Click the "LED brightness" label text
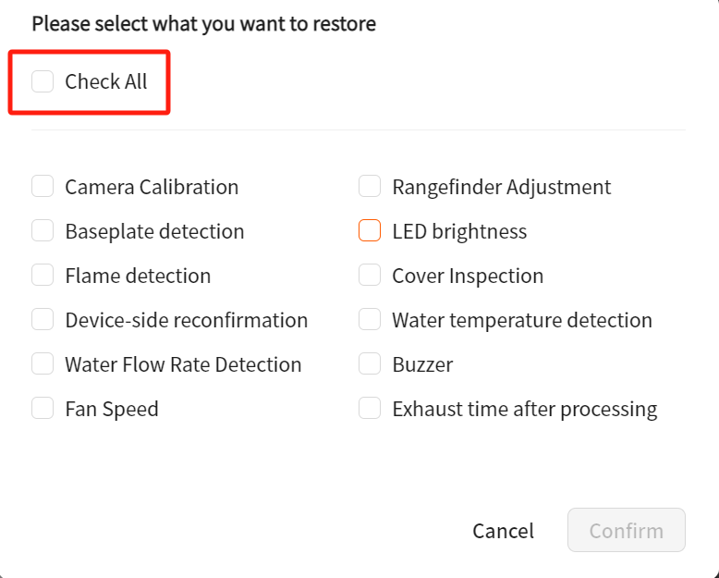This screenshot has width=719, height=578. pyautogui.click(x=459, y=231)
